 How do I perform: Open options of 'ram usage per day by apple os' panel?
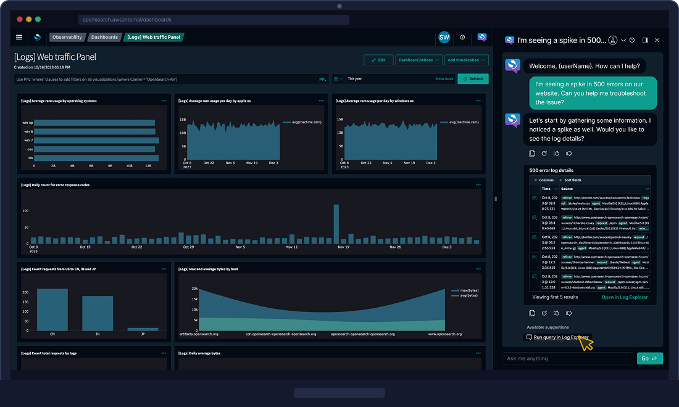click(321, 101)
